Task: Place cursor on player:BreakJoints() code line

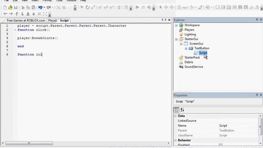Action: click(x=37, y=38)
